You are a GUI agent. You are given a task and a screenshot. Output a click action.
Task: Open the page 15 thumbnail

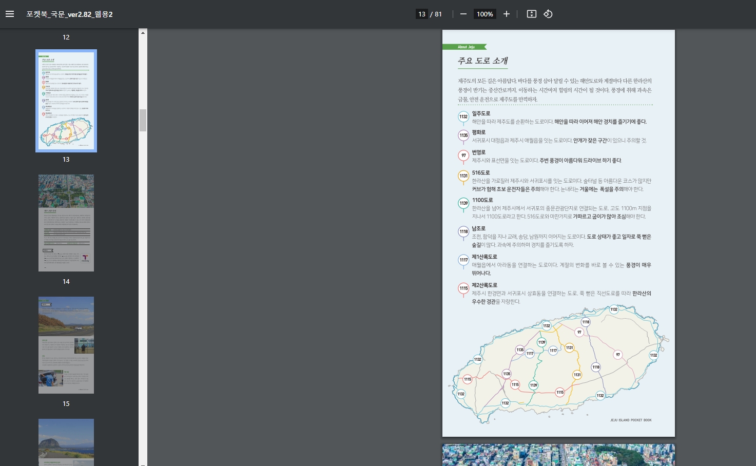tap(66, 345)
